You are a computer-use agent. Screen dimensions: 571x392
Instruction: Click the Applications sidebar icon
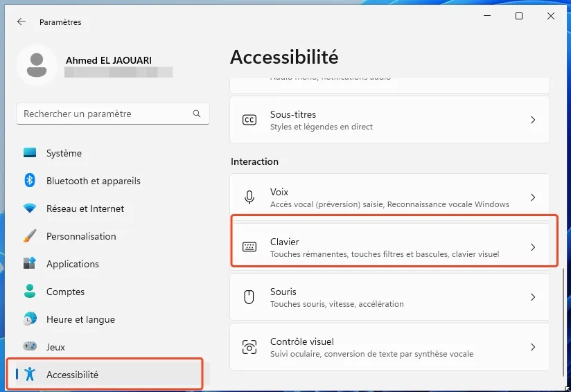pyautogui.click(x=30, y=262)
